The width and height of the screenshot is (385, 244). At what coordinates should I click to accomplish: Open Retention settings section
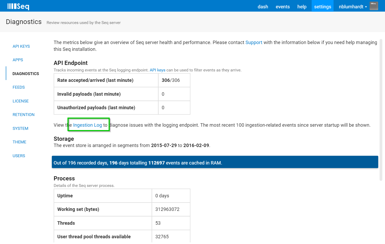[23, 114]
